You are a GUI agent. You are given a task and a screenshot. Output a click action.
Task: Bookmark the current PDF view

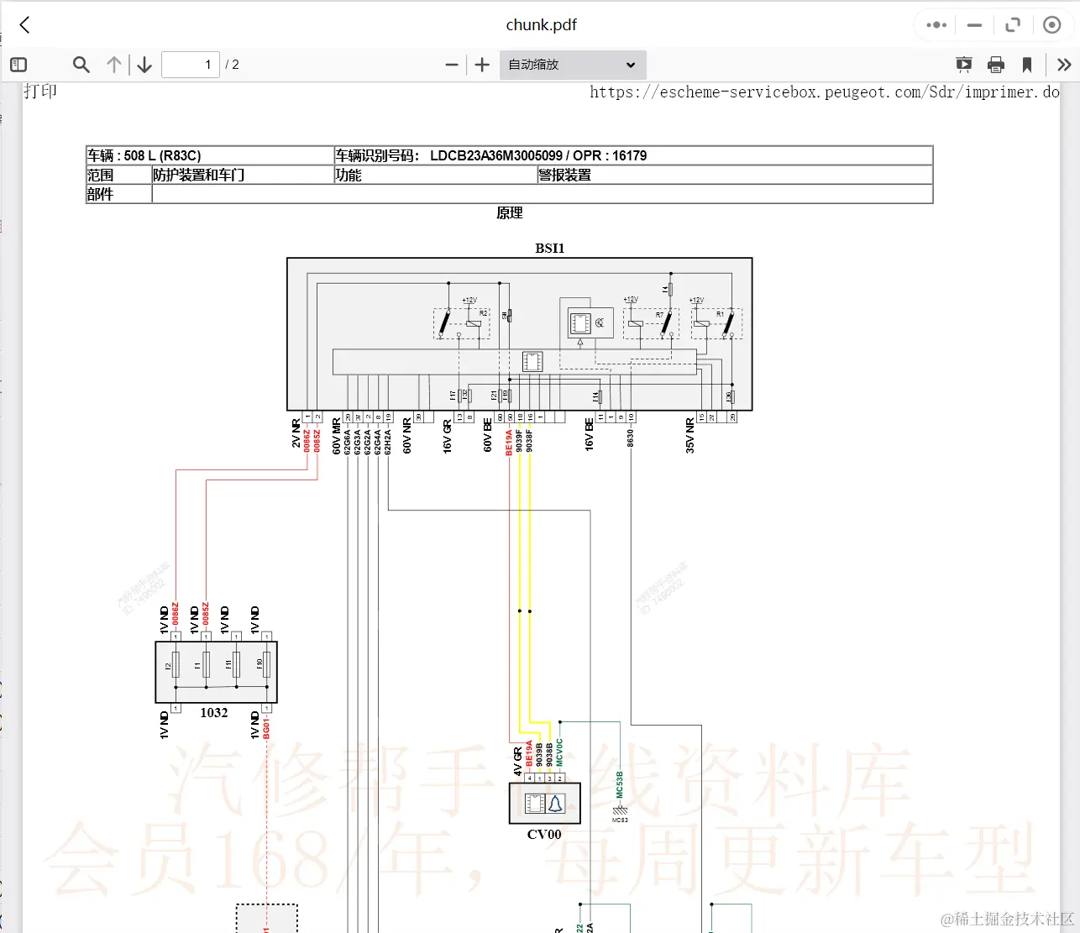(1027, 64)
